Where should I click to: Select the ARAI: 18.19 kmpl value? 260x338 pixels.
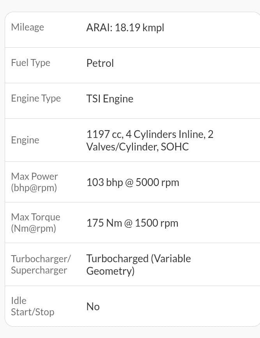coord(125,28)
